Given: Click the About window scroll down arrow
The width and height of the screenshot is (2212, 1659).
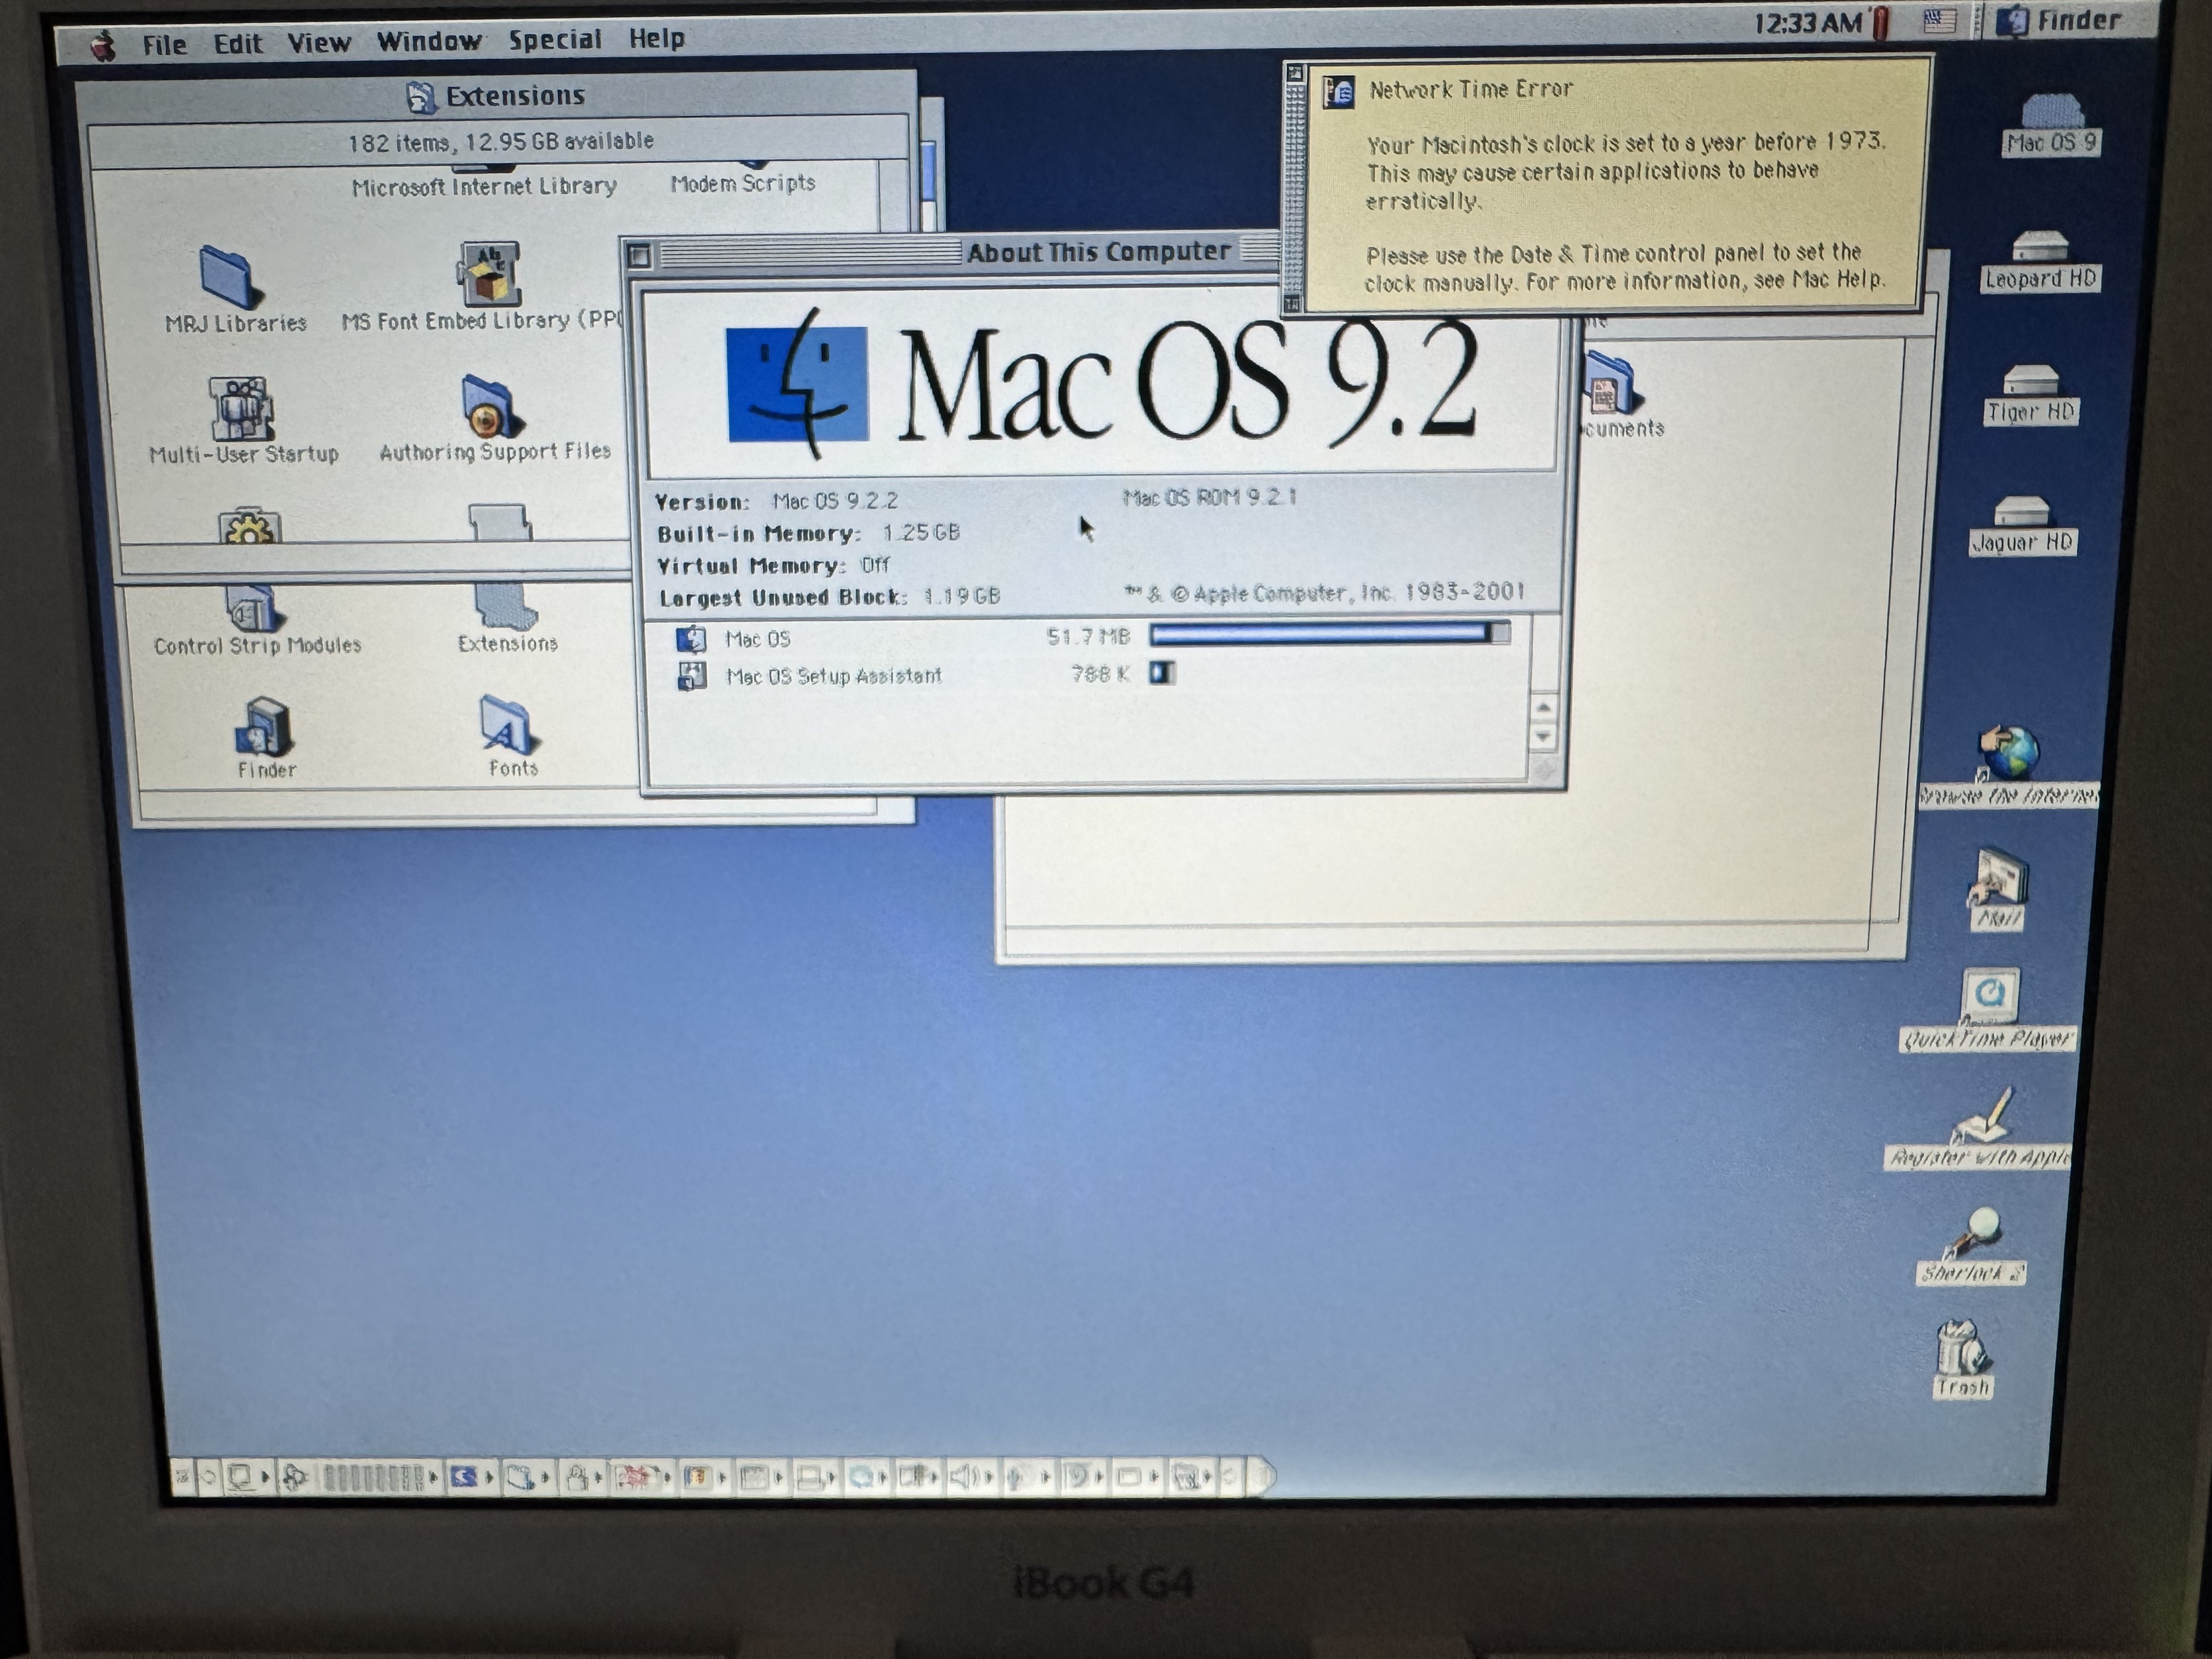Looking at the screenshot, I should 1543,737.
